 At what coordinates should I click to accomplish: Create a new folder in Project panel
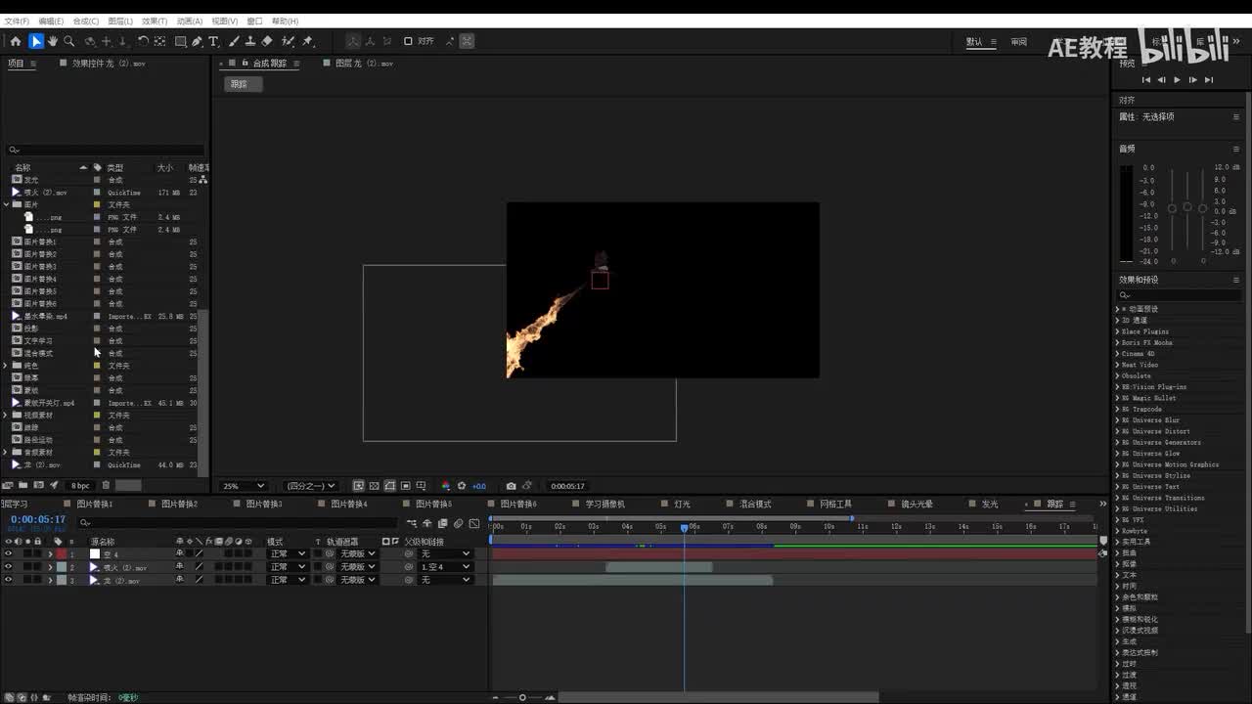coord(24,485)
